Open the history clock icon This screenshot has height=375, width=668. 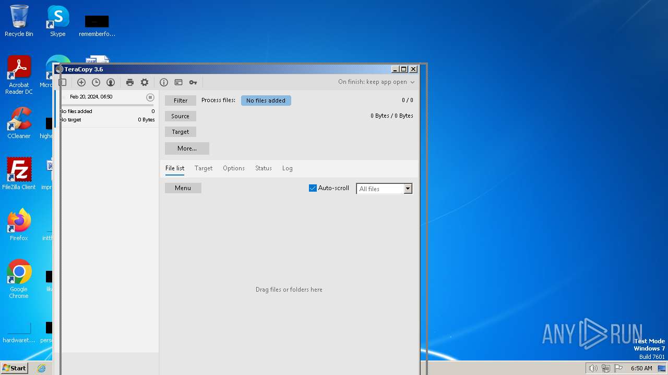(x=96, y=82)
